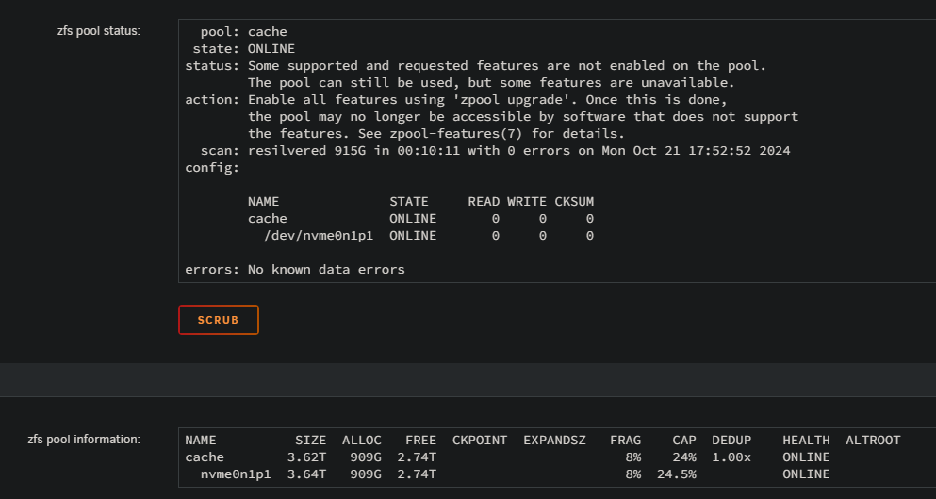Click the HEALTH column header
The image size is (936, 499).
pos(806,441)
